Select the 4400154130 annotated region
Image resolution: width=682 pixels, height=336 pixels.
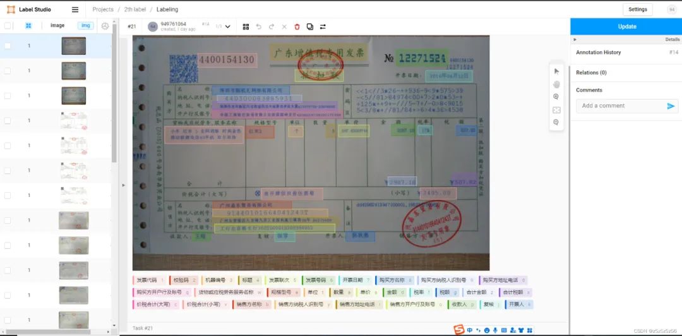tap(227, 60)
